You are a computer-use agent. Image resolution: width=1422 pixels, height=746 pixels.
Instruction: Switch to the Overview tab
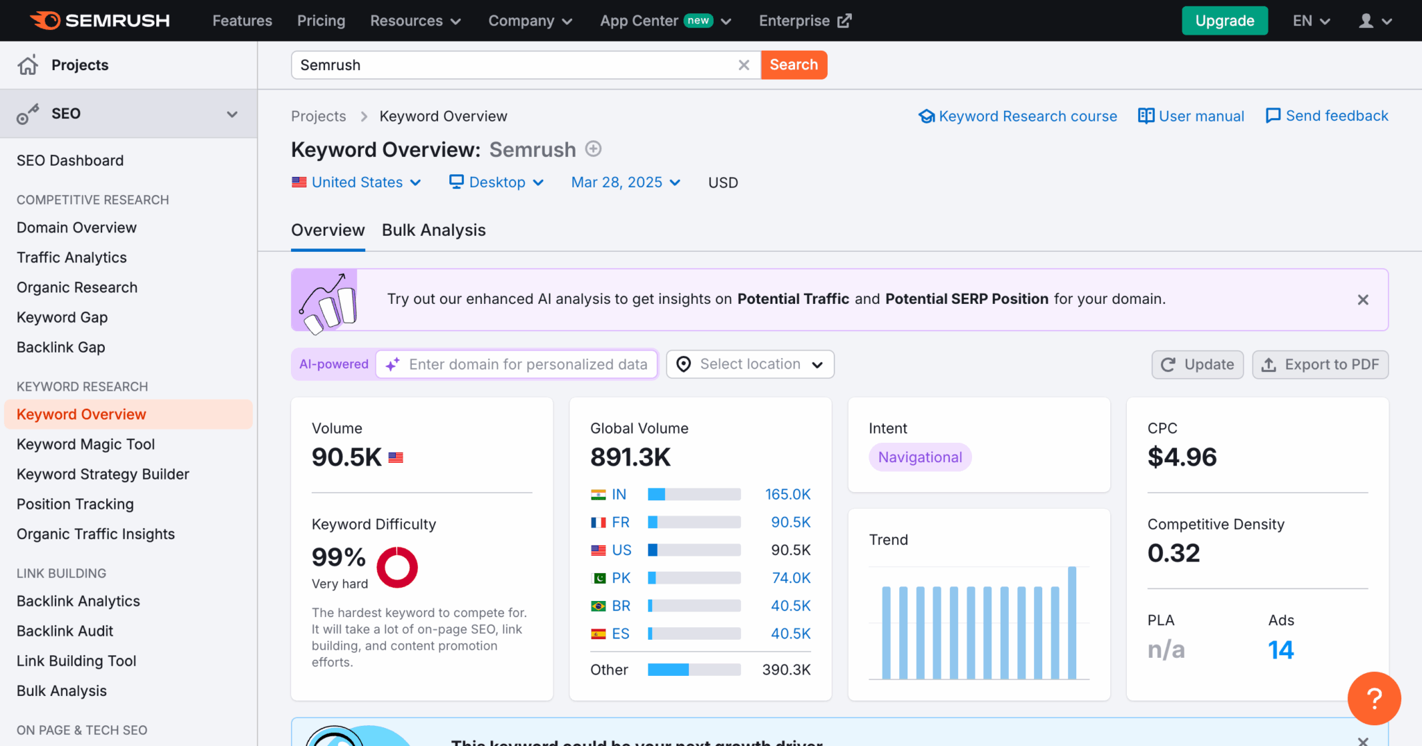pos(328,230)
